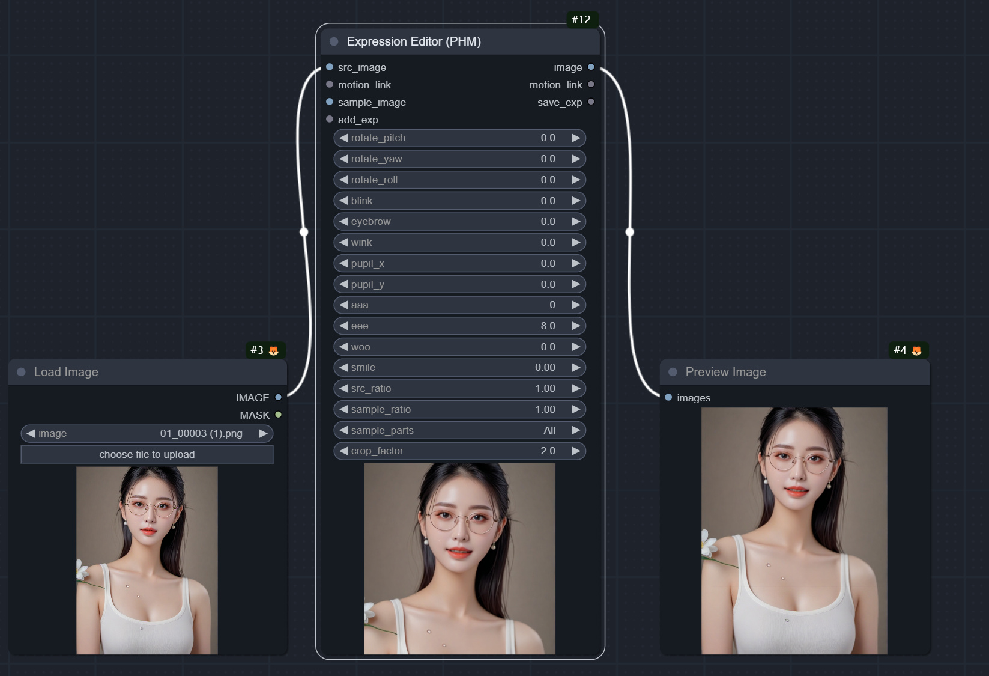This screenshot has width=989, height=676.
Task: Click the src_image input dot on Expression Editor
Action: [x=329, y=67]
